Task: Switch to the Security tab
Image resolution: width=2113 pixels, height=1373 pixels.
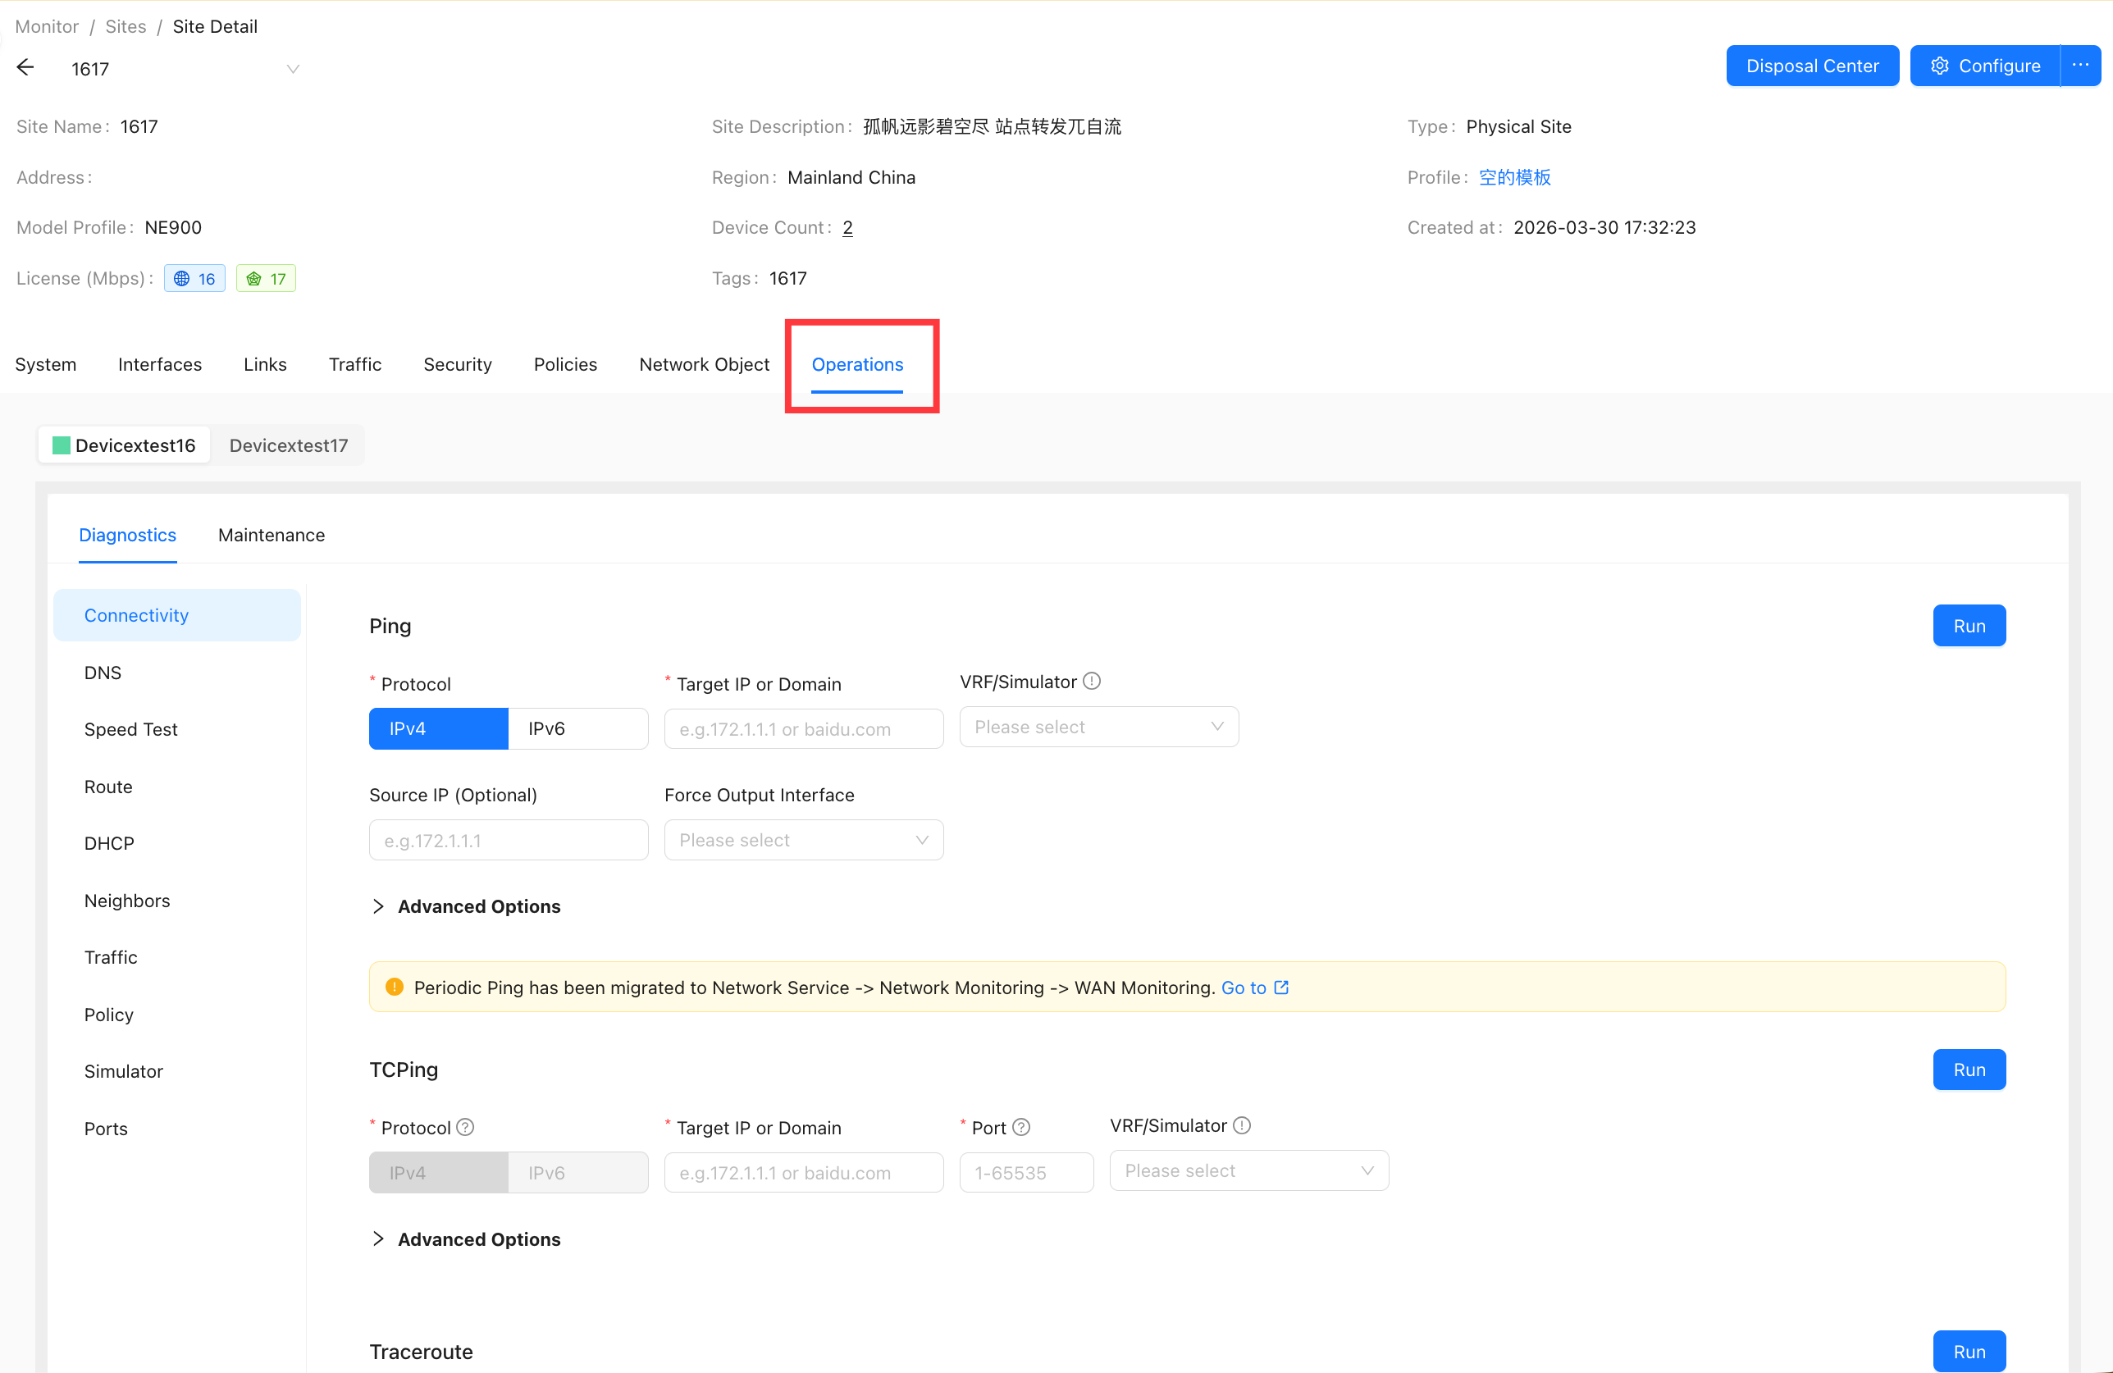Action: [x=457, y=365]
